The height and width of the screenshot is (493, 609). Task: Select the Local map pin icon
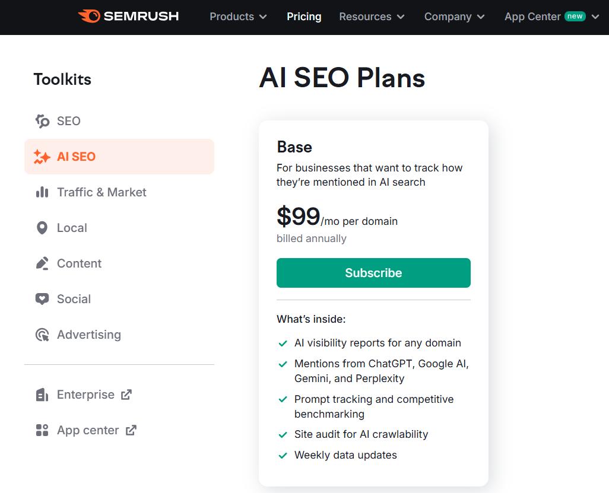click(42, 227)
